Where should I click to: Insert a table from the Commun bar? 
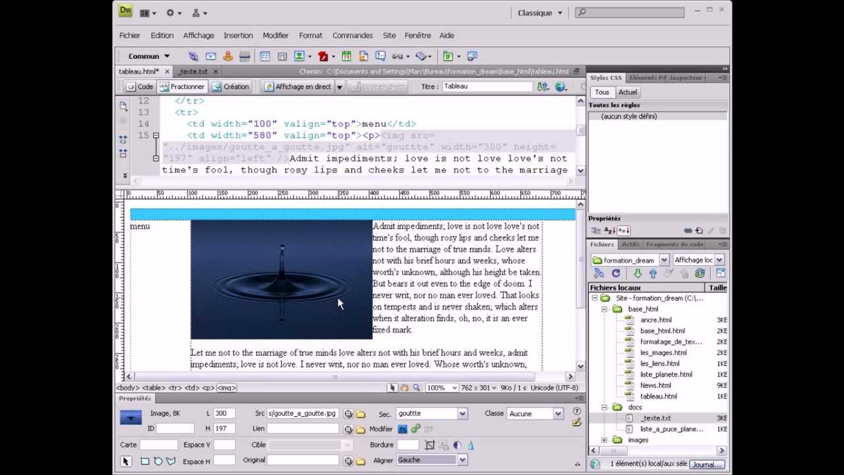[265, 56]
